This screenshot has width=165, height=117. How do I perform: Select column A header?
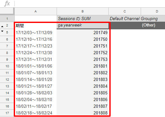[35, 11]
